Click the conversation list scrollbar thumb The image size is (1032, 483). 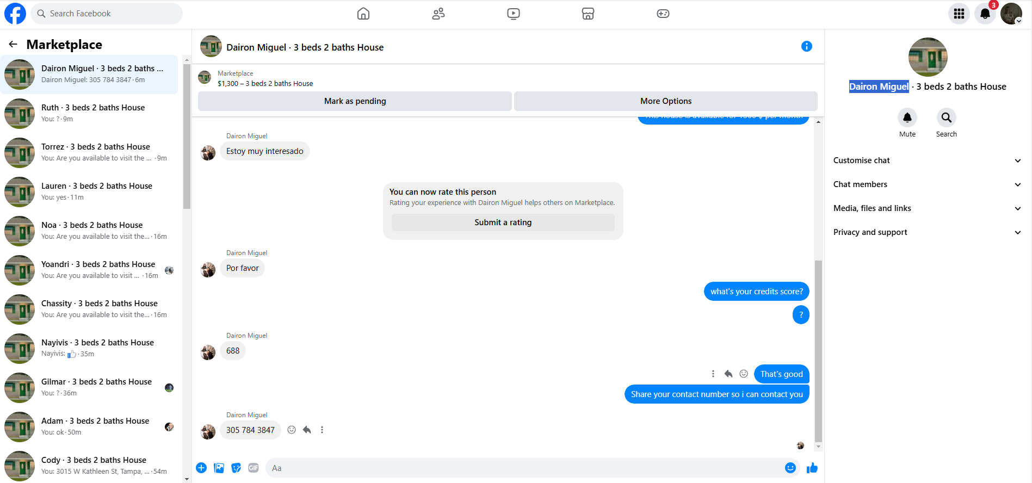(x=187, y=136)
